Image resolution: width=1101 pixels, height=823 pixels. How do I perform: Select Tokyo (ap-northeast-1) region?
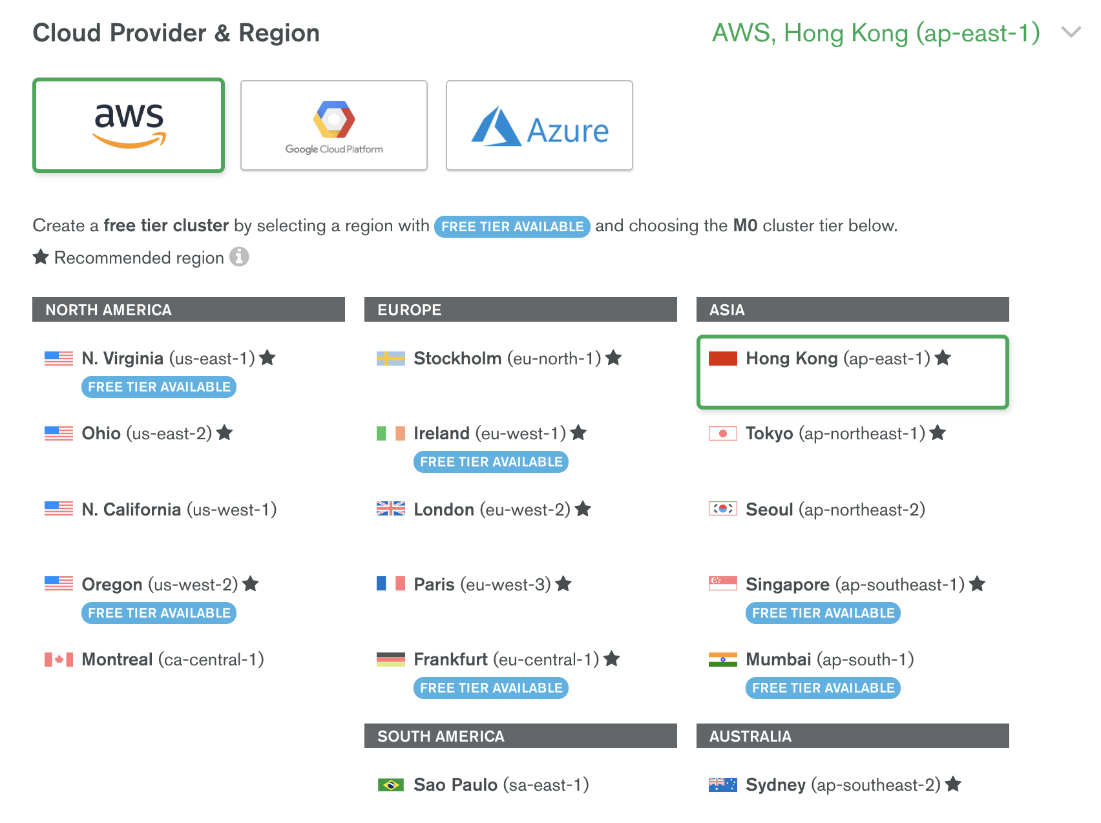(x=835, y=433)
